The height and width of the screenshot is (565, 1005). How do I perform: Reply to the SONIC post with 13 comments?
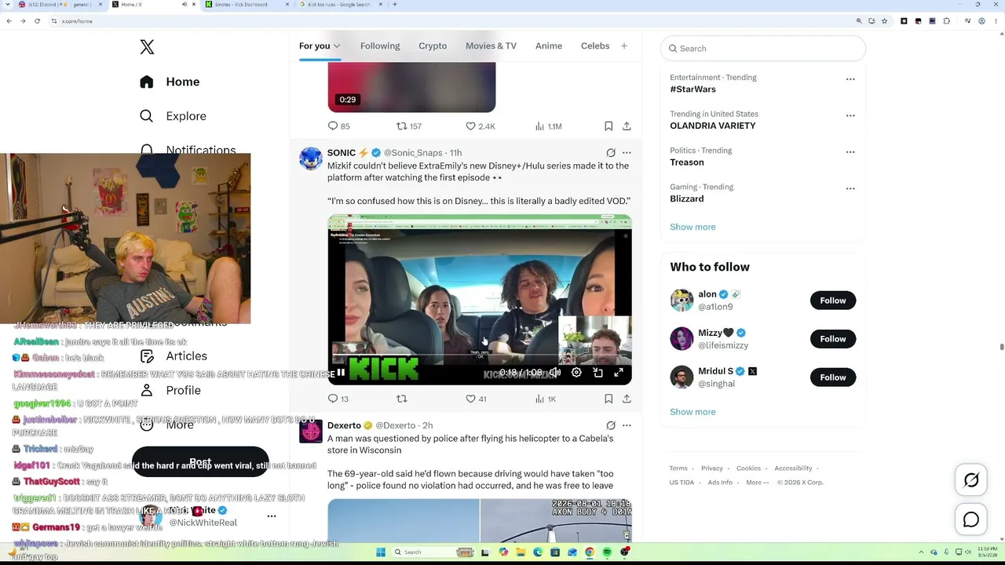tap(338, 399)
